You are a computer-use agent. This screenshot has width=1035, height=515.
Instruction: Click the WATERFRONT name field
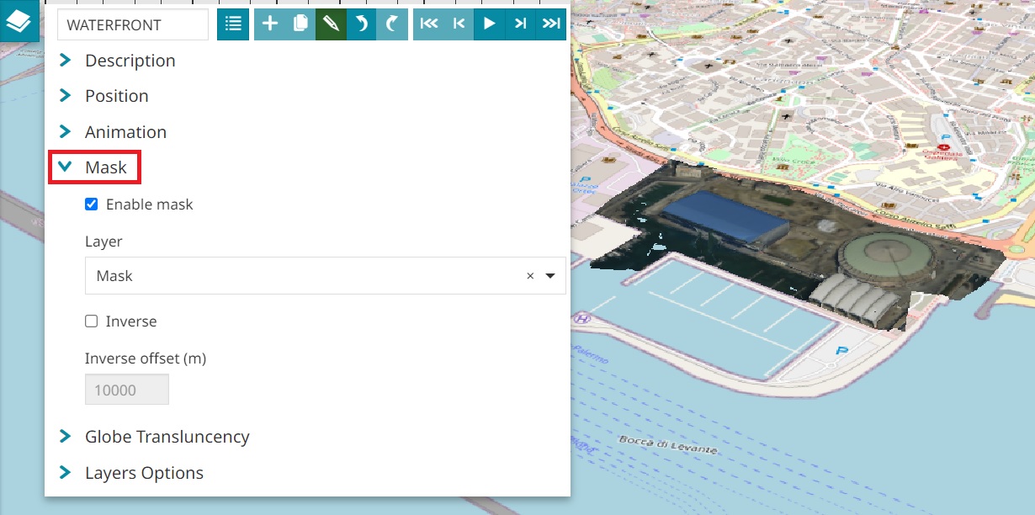click(x=132, y=25)
